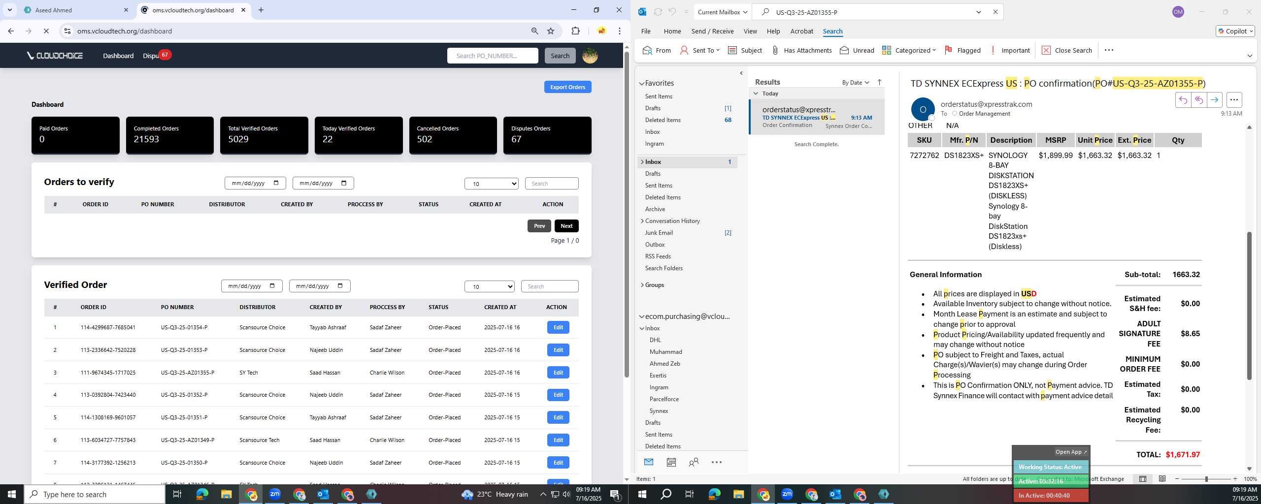Collapse Outlook folder pane arrow
The height and width of the screenshot is (504, 1261).
[x=741, y=73]
